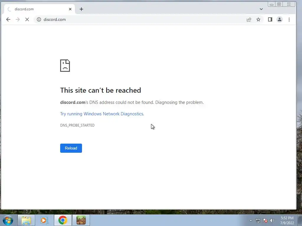The image size is (302, 226).
Task: Maximize the Chrome window
Action: [279, 4]
